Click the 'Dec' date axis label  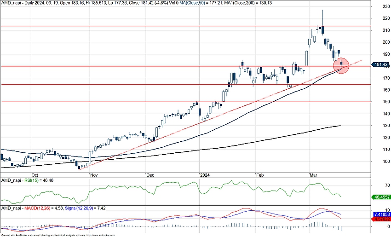point(150,175)
